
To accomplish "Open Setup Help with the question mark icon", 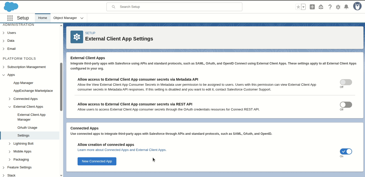I will click(x=330, y=7).
